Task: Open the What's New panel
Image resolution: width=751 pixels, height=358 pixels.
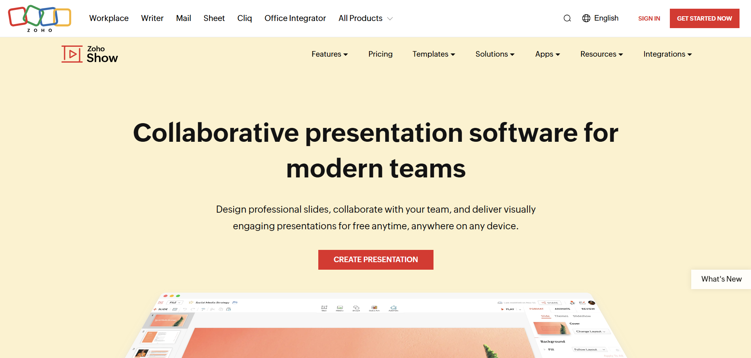Action: (x=721, y=279)
